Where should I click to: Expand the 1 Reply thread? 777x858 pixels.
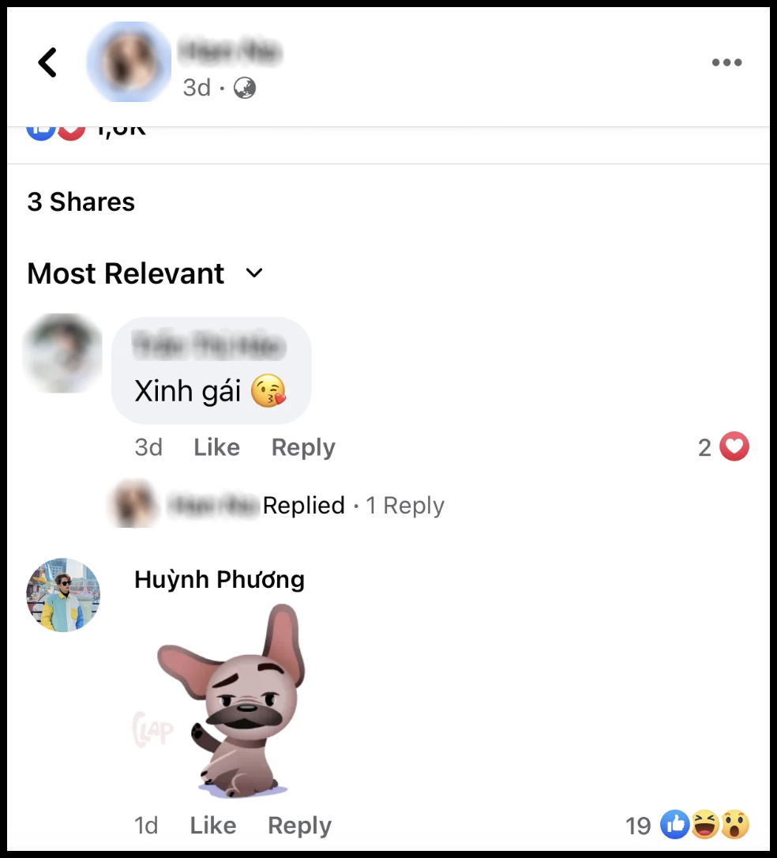pos(405,505)
